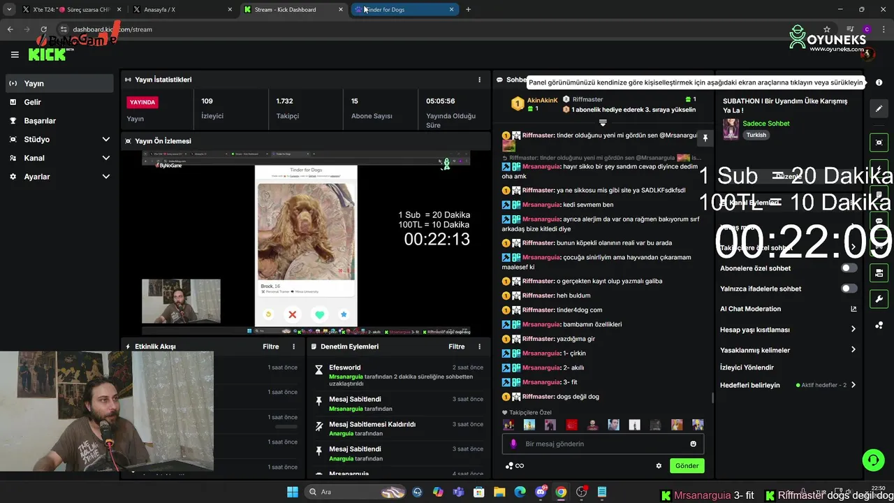Send the chat message with Gönder

(687, 466)
